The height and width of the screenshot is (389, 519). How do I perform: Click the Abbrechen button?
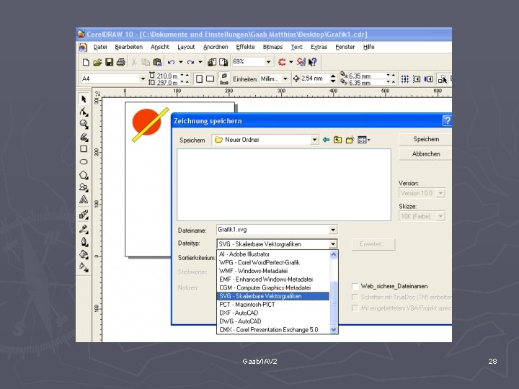click(425, 154)
